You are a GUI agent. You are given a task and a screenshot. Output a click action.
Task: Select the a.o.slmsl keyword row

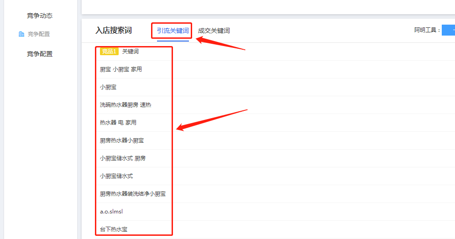click(x=111, y=212)
